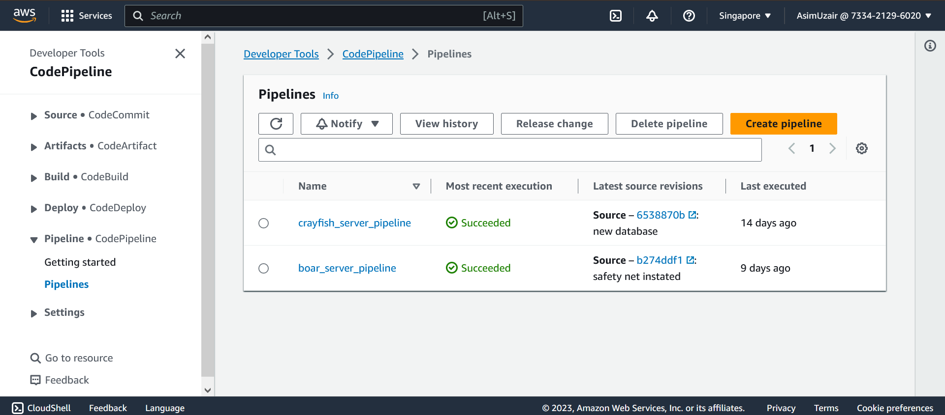Image resolution: width=945 pixels, height=415 pixels.
Task: Open external link for commit b274ddf1
Action: pos(691,260)
